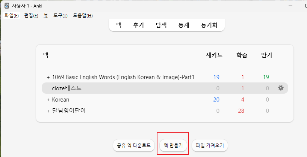Expand the Korean deck

coord(48,100)
